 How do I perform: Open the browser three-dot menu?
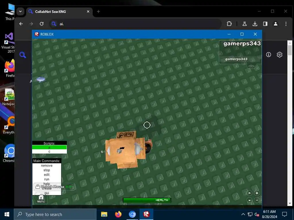[286, 24]
